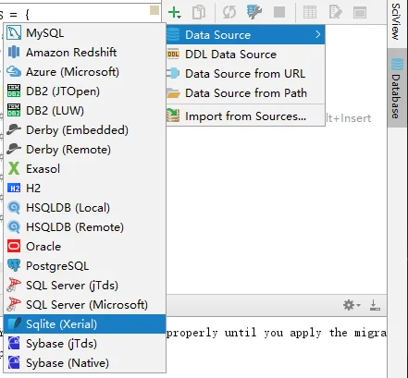This screenshot has height=378, width=408.
Task: Click the Refresh toolbar icon
Action: pyautogui.click(x=229, y=12)
